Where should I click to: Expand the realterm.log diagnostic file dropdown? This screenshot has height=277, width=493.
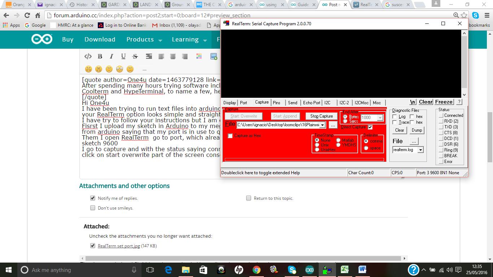pos(420,150)
